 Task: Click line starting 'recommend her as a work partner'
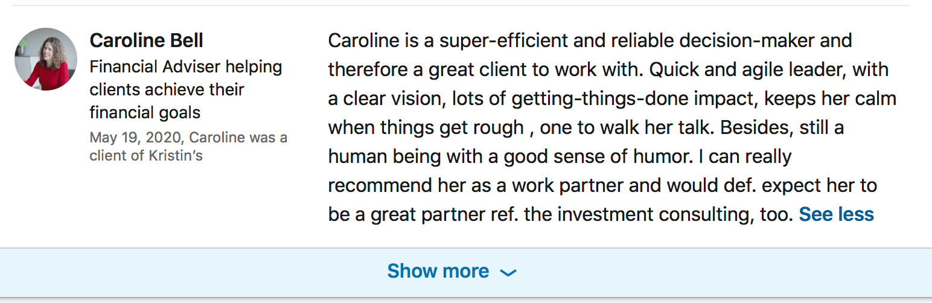[602, 185]
